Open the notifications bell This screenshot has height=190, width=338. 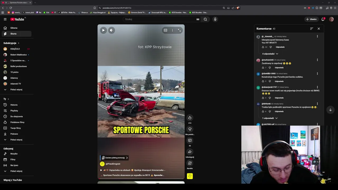tap(323, 19)
